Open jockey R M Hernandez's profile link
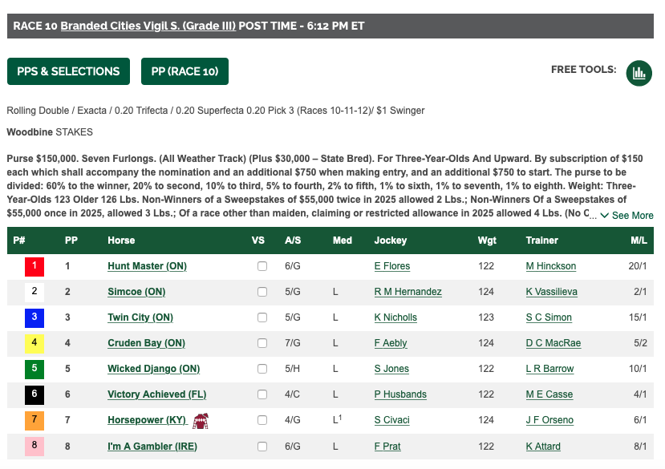The image size is (665, 469). (x=408, y=292)
